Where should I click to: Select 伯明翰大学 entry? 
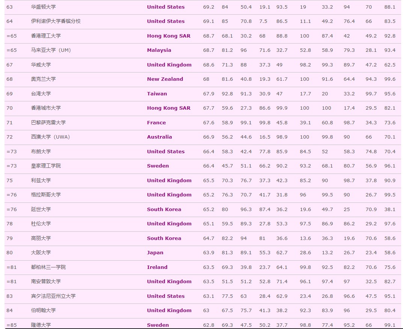coord(43,311)
